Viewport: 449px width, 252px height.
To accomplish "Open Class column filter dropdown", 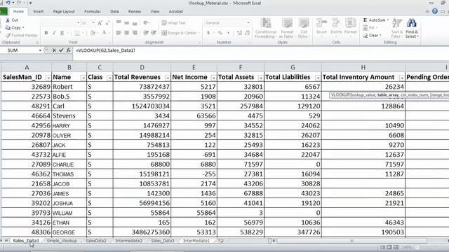I will coord(109,78).
